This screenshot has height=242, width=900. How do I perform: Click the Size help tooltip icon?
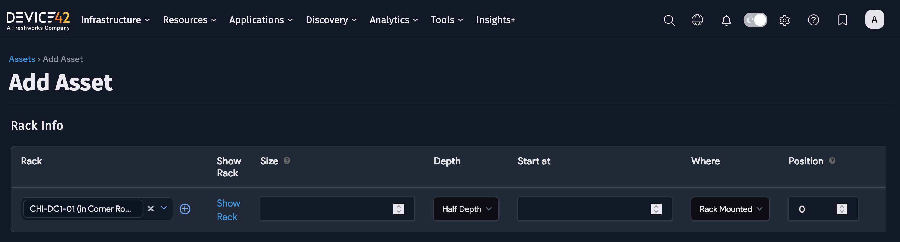(287, 161)
